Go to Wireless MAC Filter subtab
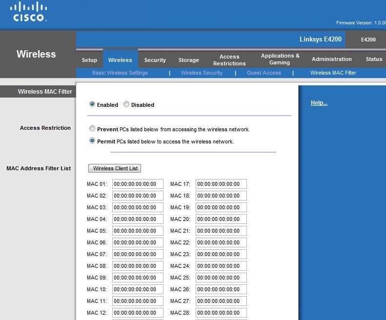Image resolution: width=386 pixels, height=320 pixels. (333, 73)
